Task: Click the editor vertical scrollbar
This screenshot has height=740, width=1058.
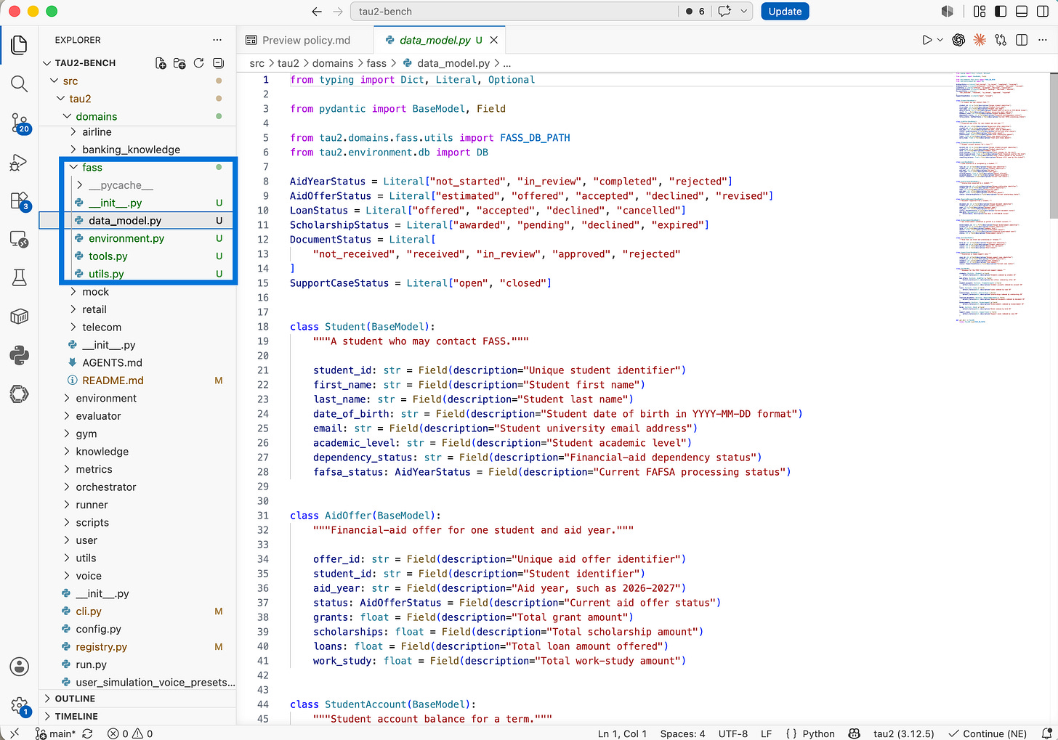Action: (x=1054, y=145)
